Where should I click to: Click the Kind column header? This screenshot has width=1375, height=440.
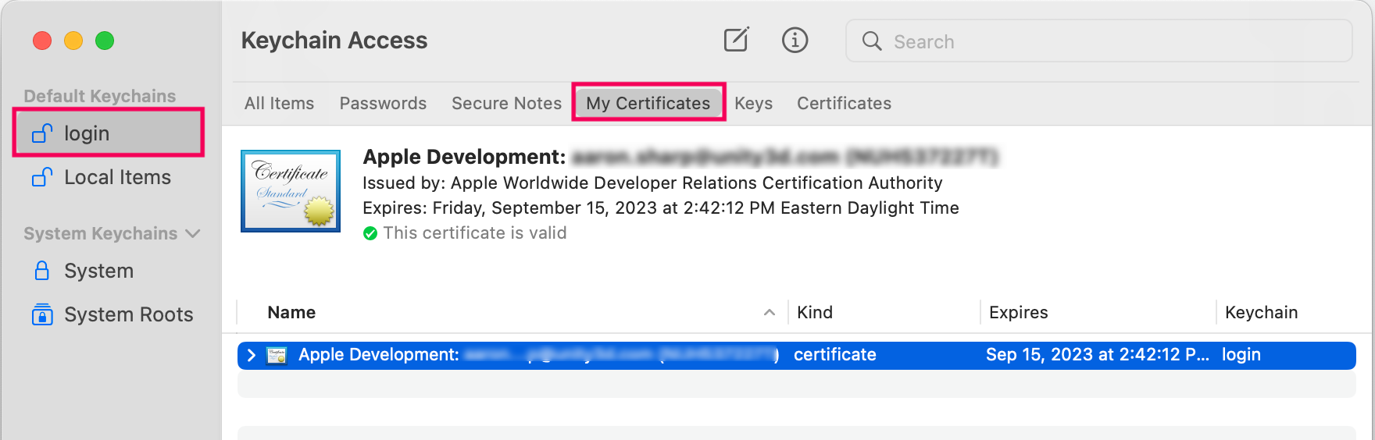815,313
